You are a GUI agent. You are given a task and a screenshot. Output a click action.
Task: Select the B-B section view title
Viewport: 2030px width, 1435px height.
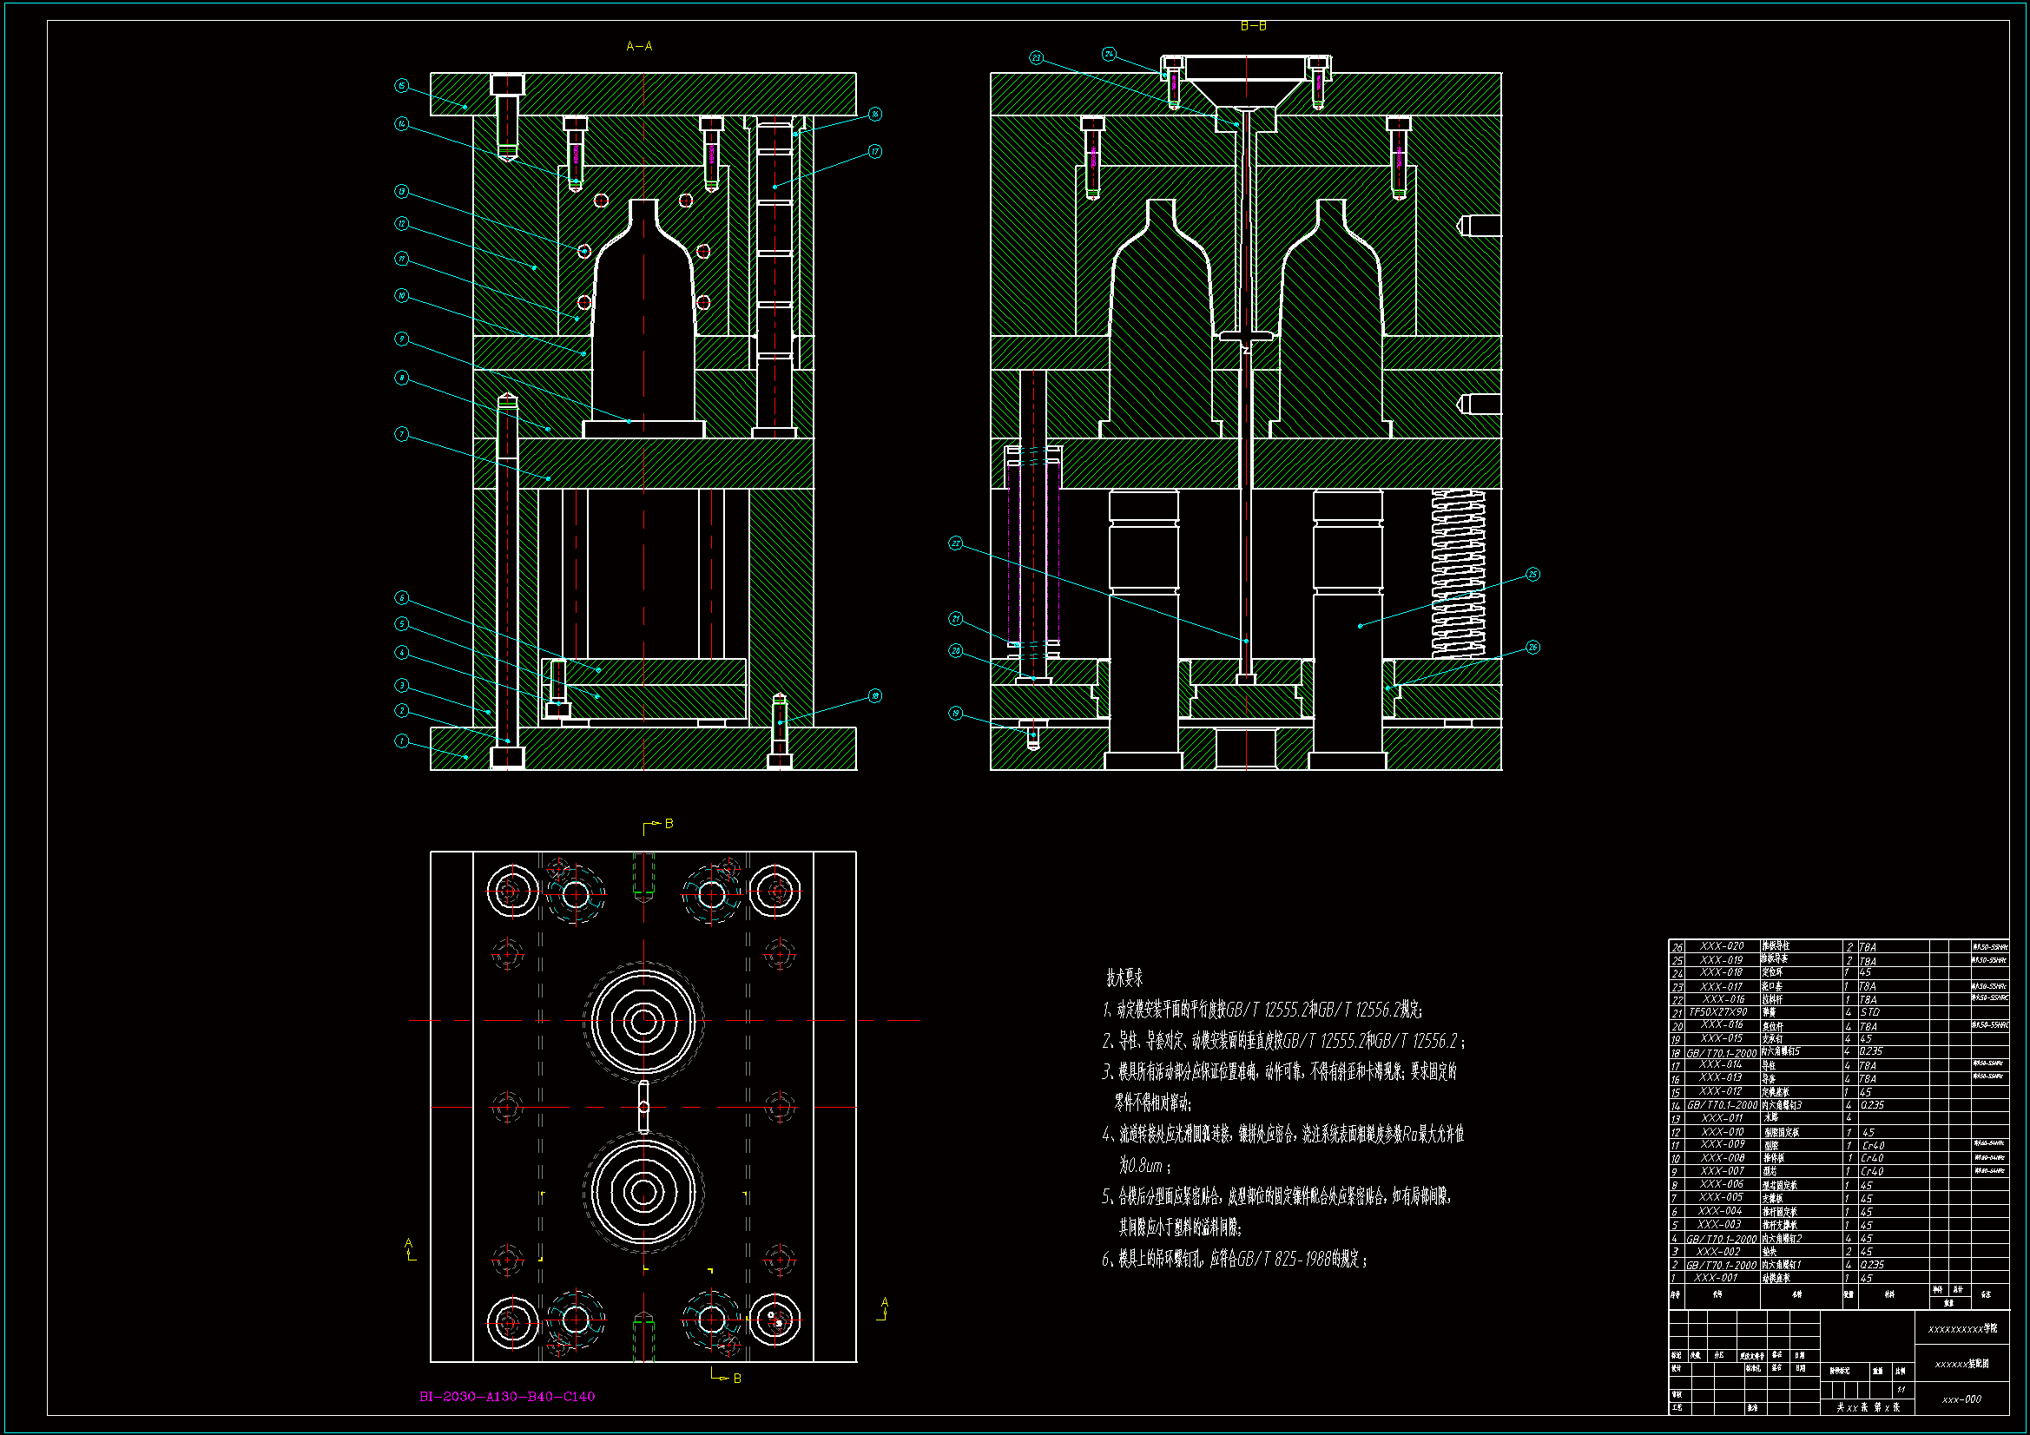click(1253, 27)
